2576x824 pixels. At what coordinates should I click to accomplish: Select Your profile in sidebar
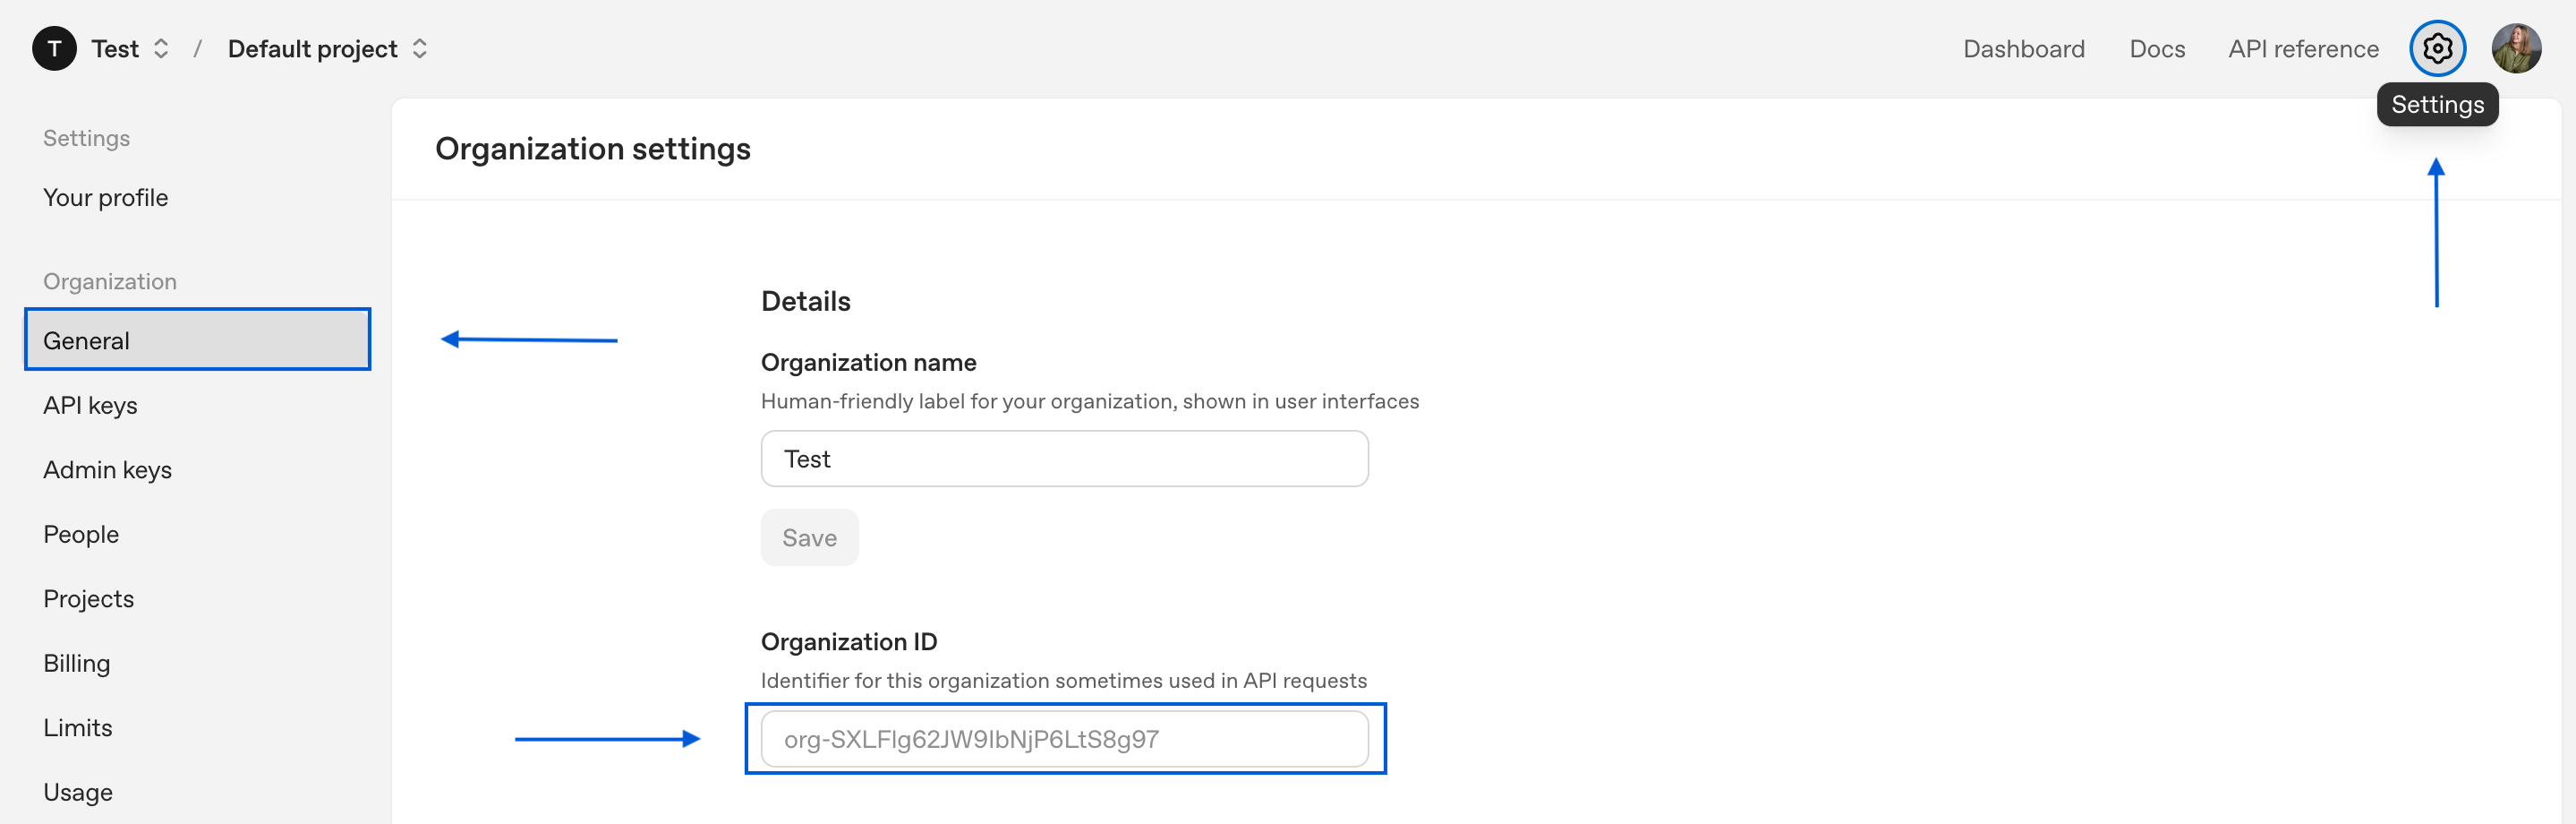pos(105,197)
